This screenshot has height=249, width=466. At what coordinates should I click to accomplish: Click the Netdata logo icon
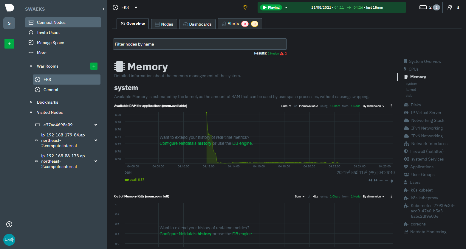pos(9,8)
